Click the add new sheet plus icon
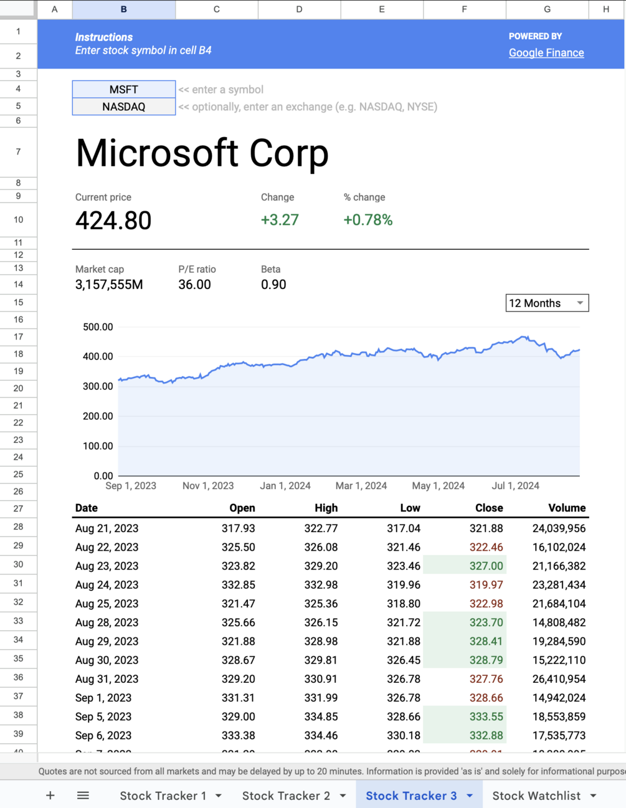 (x=50, y=796)
